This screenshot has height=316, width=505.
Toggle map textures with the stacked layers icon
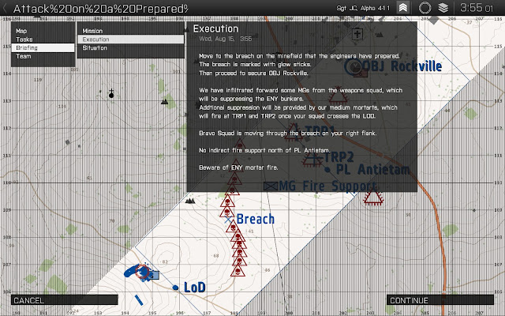click(x=443, y=8)
